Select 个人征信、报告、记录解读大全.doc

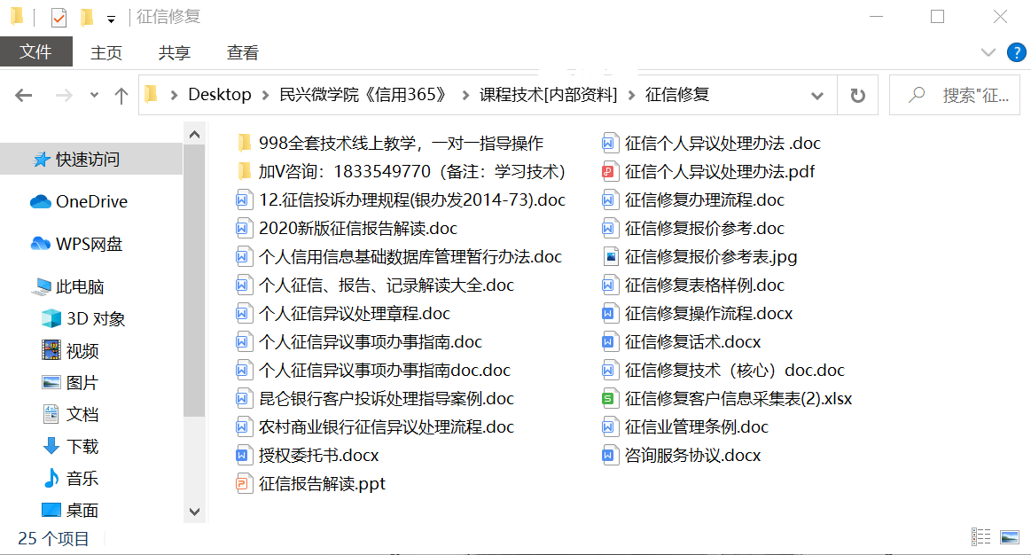pos(375,285)
